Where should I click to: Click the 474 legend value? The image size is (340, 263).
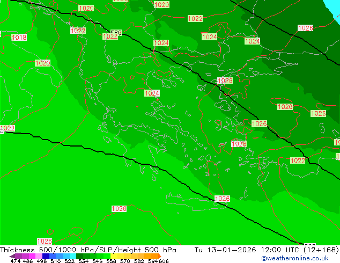pos(16,261)
